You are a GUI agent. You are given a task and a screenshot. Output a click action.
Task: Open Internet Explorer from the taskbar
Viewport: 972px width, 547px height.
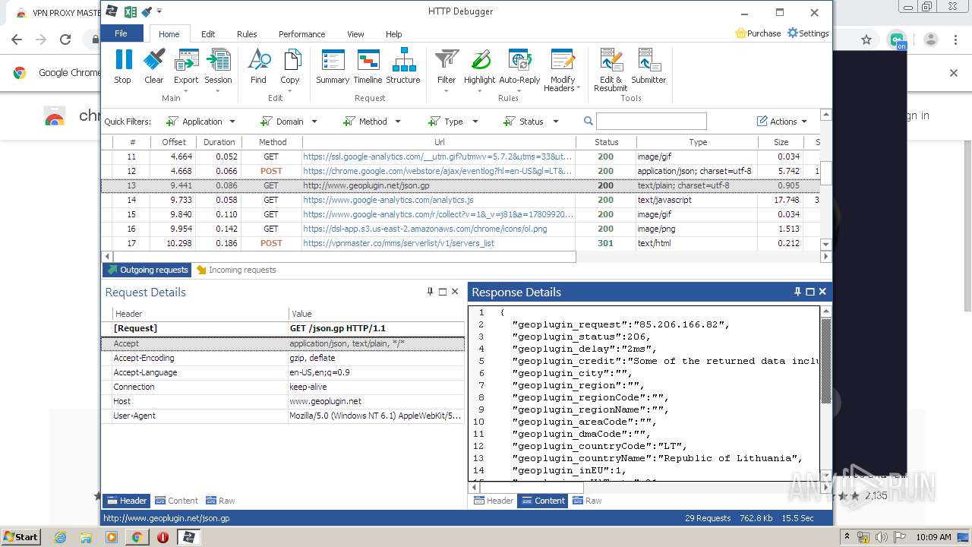[x=60, y=537]
